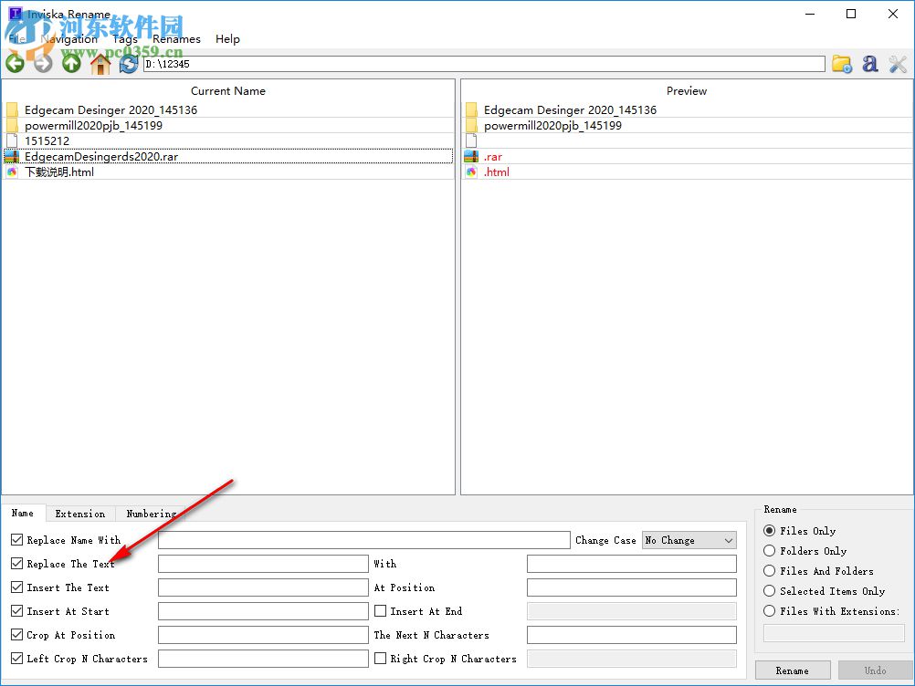Click the Home folder icon
The height and width of the screenshot is (686, 915).
point(100,64)
